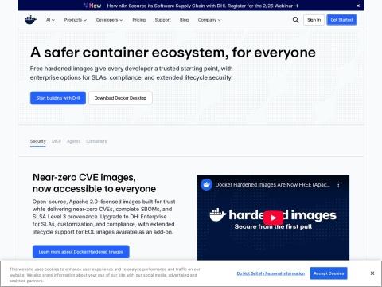This screenshot has height=287, width=382.
Task: Open the Support page
Action: 163,20
